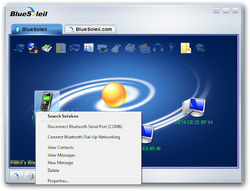Select the Basic Imaging pictures icon
Screen dimensions: 250x191
pyautogui.click(x=144, y=48)
